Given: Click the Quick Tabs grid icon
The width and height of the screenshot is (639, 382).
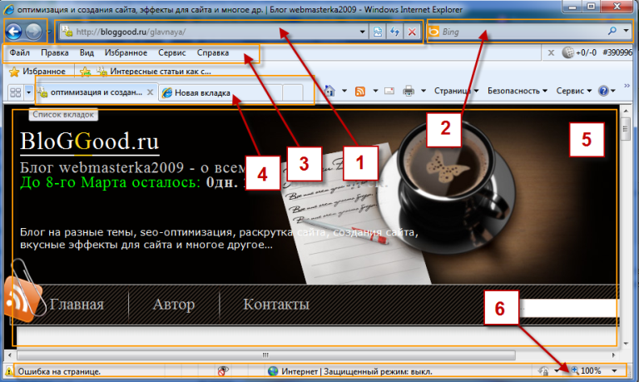Looking at the screenshot, I should click(16, 92).
